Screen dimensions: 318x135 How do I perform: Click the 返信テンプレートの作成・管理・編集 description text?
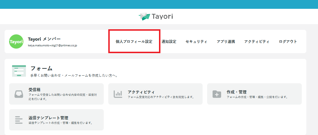[61, 123]
